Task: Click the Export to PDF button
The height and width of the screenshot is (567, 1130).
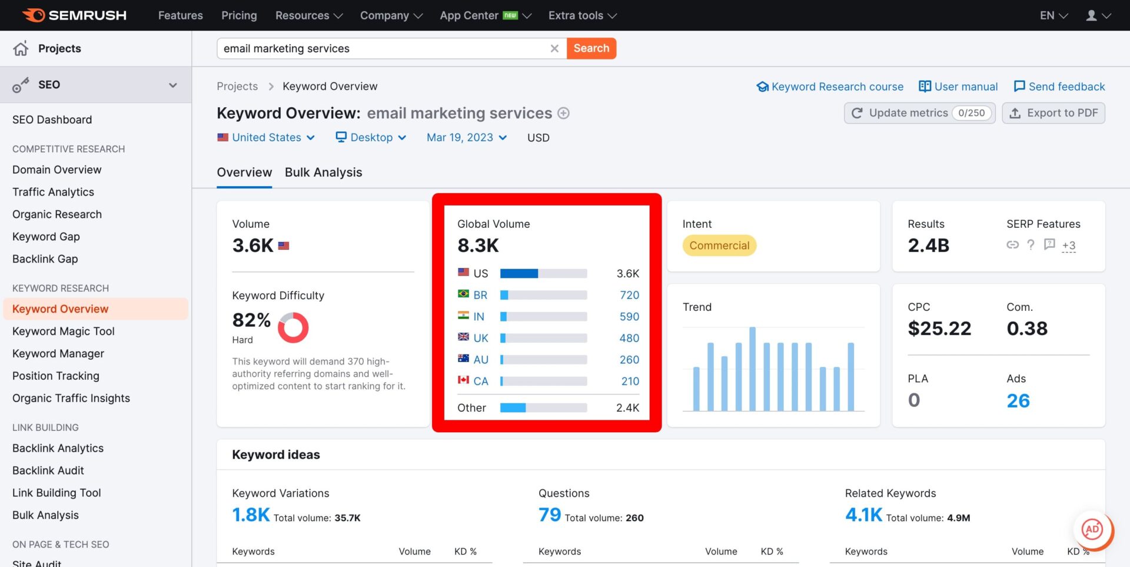Action: click(x=1053, y=113)
